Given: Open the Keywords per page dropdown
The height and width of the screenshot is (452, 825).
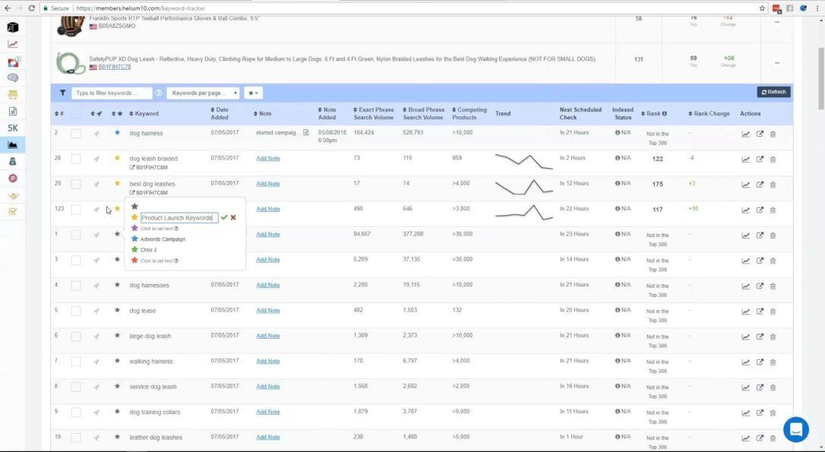Looking at the screenshot, I should [203, 93].
